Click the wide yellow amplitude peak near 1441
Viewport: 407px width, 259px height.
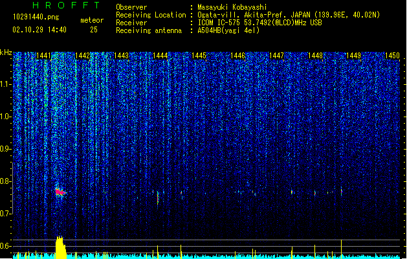click(x=61, y=247)
